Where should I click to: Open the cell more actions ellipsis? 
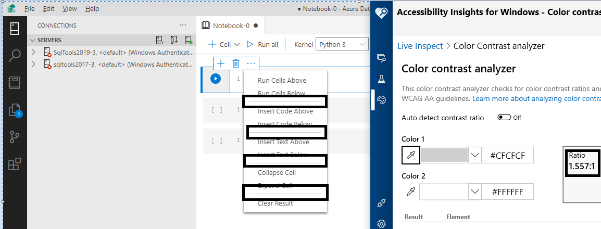(251, 63)
